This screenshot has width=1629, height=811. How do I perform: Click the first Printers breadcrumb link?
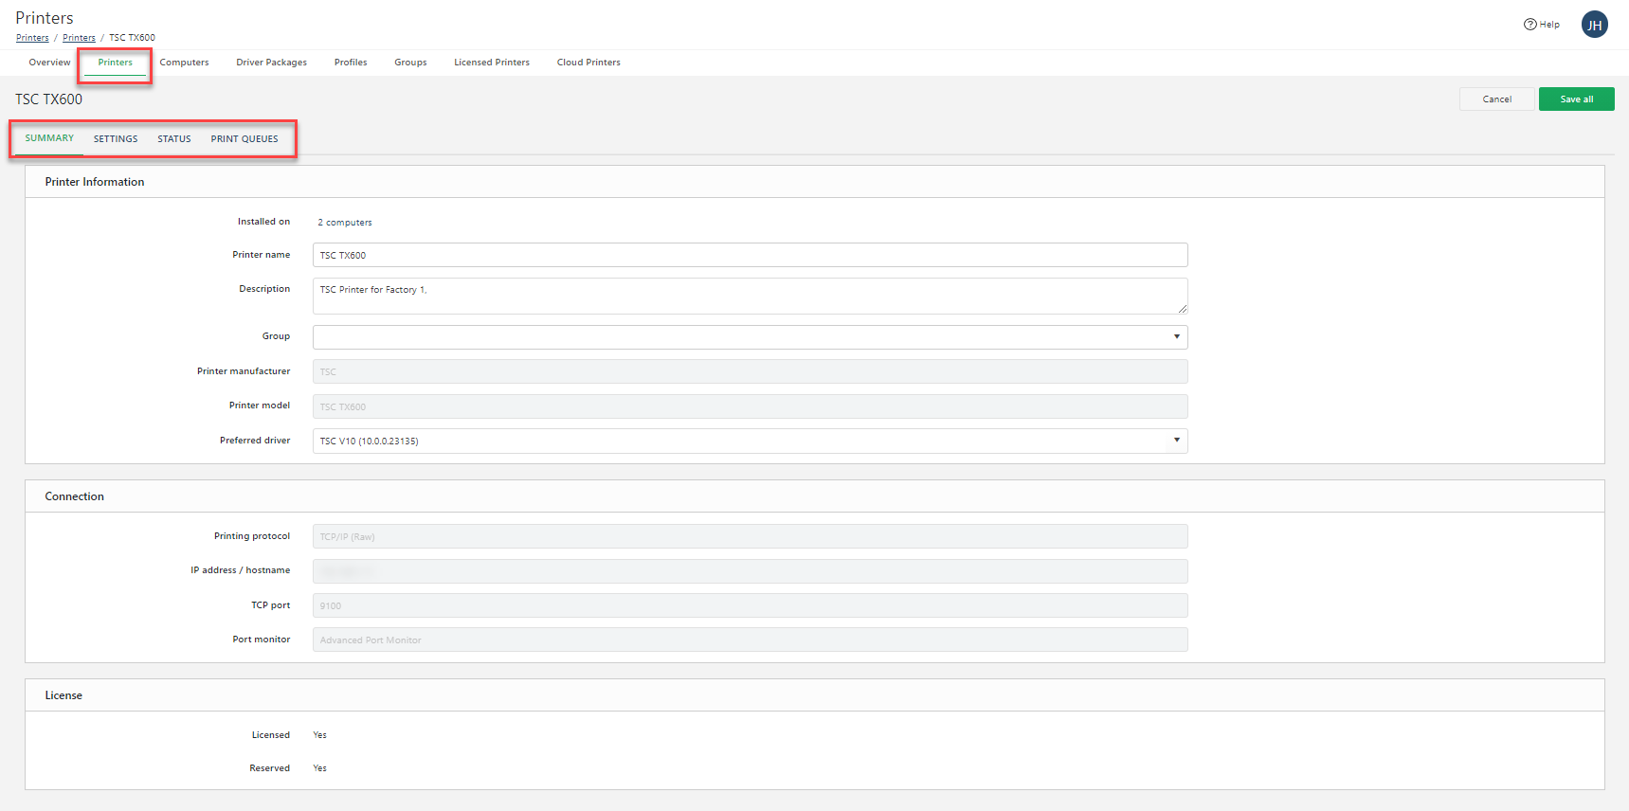[x=32, y=38]
